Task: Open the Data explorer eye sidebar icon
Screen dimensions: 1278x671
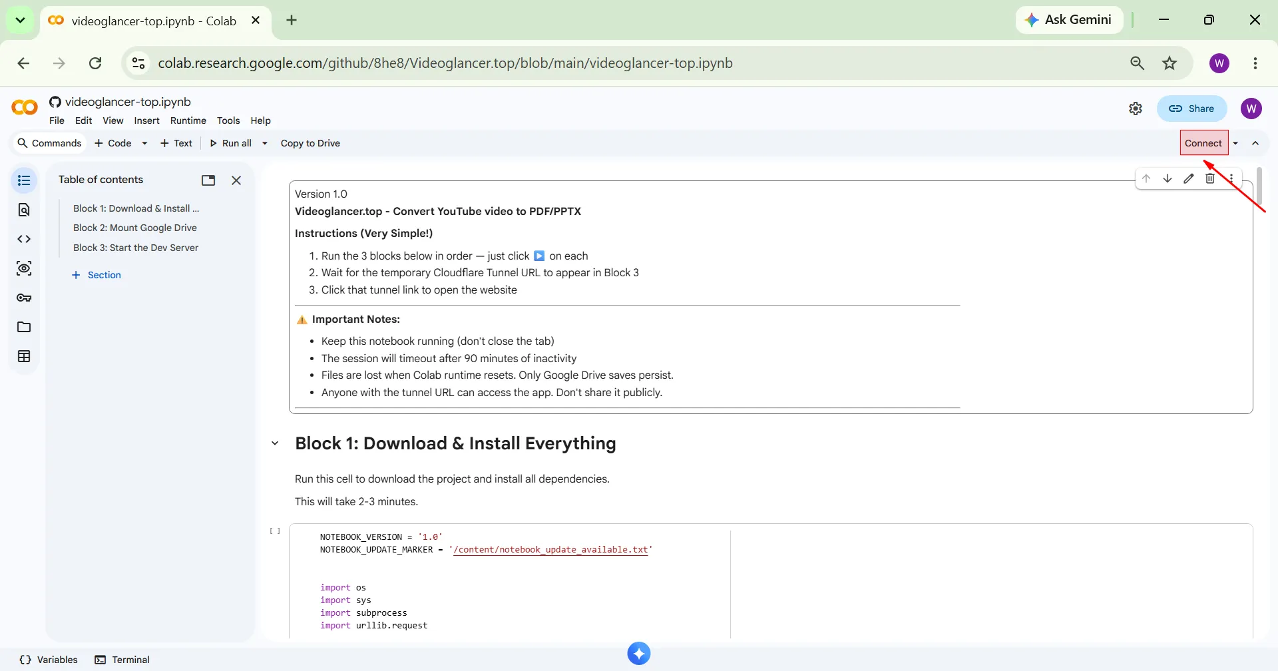Action: click(x=24, y=268)
